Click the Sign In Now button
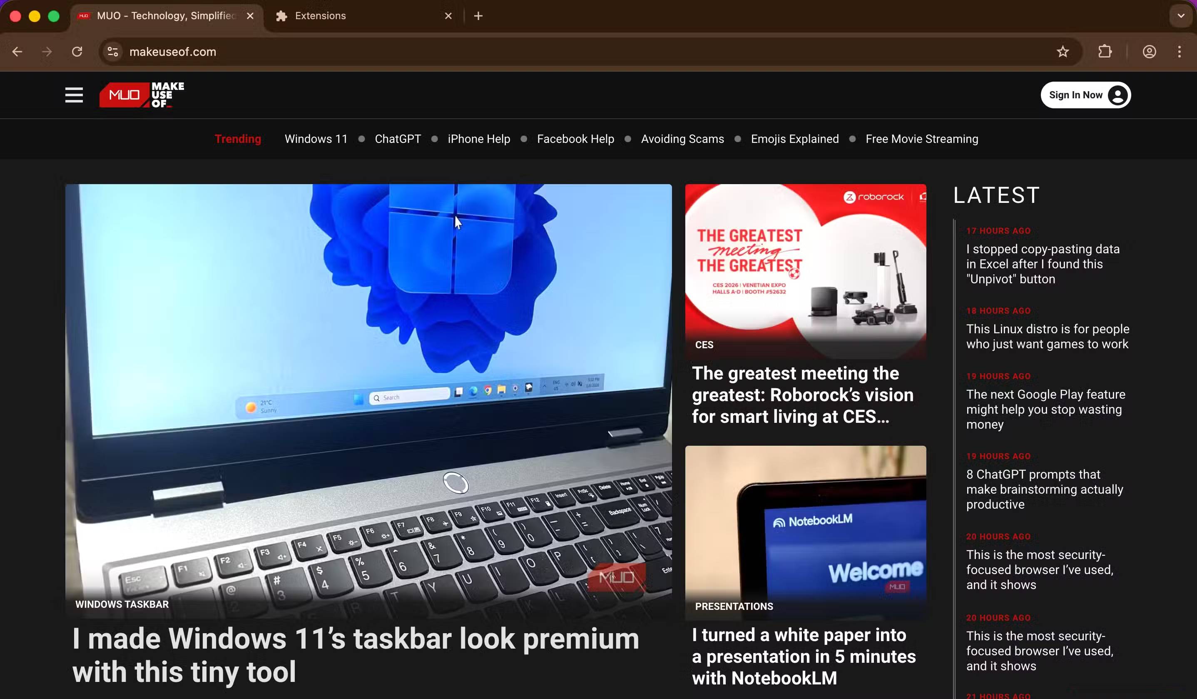 point(1086,95)
